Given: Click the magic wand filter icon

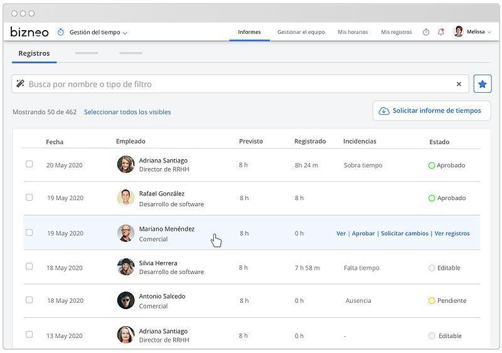Looking at the screenshot, I should point(21,83).
